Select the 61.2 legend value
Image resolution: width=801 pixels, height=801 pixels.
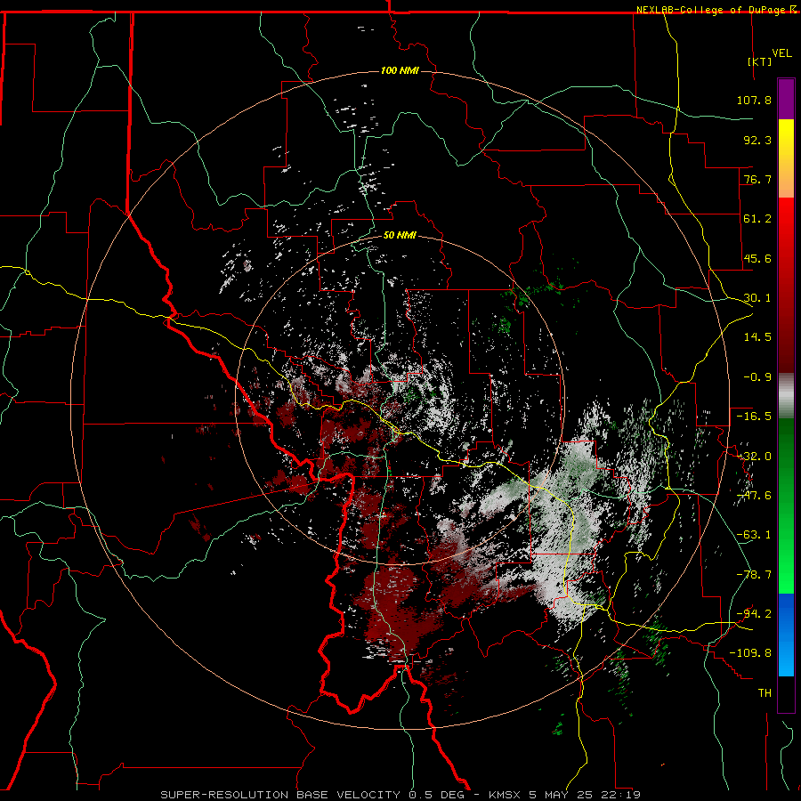pos(757,219)
